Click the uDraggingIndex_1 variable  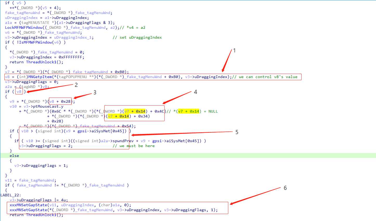(x=73, y=37)
